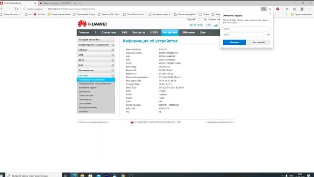Open File Explorer in the taskbar

point(82,175)
